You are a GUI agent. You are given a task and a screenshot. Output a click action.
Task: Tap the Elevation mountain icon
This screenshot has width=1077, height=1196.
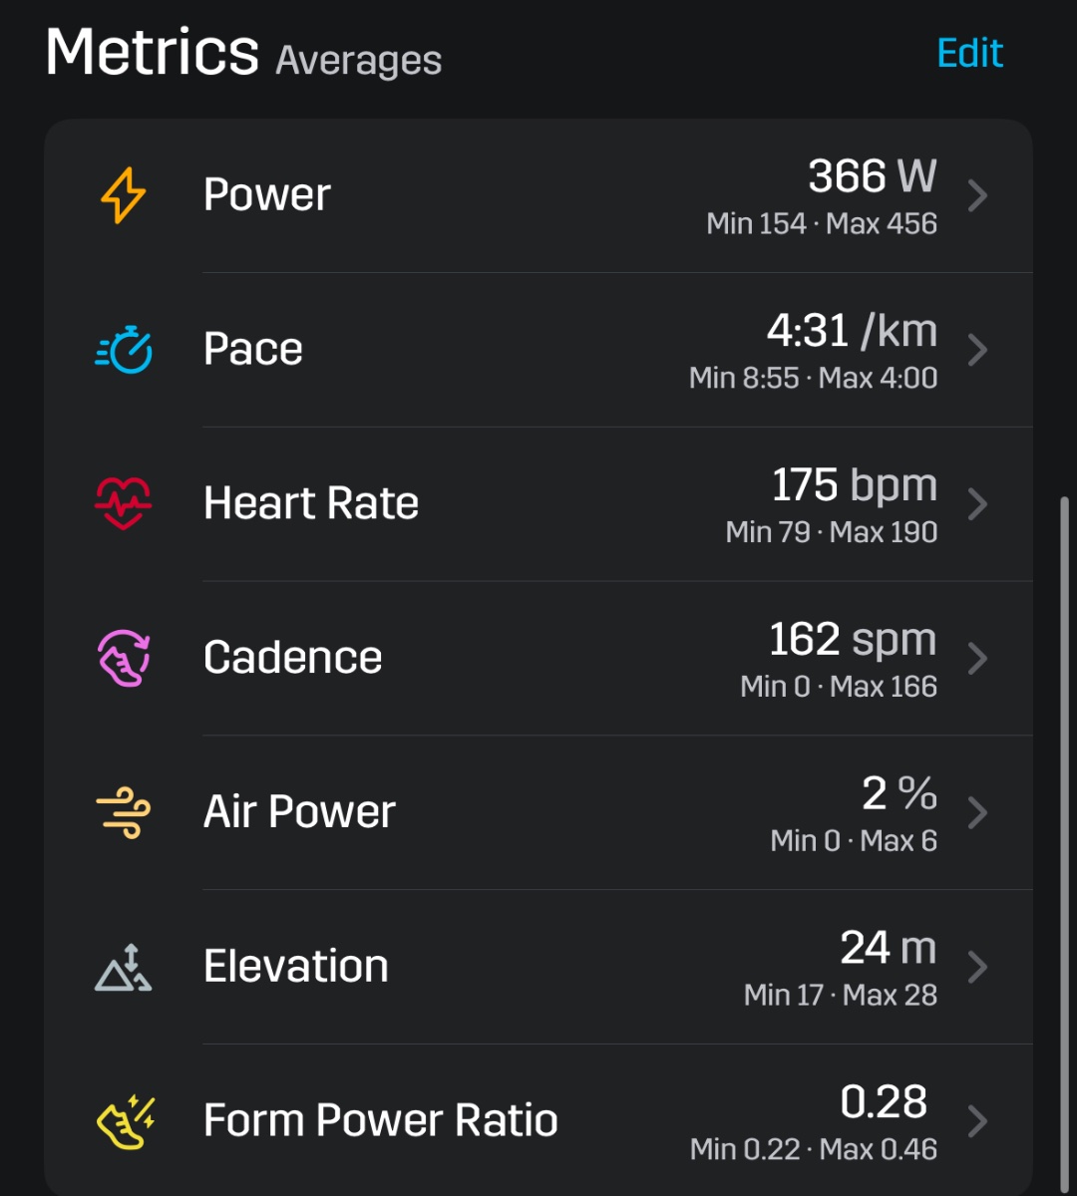pyautogui.click(x=124, y=967)
